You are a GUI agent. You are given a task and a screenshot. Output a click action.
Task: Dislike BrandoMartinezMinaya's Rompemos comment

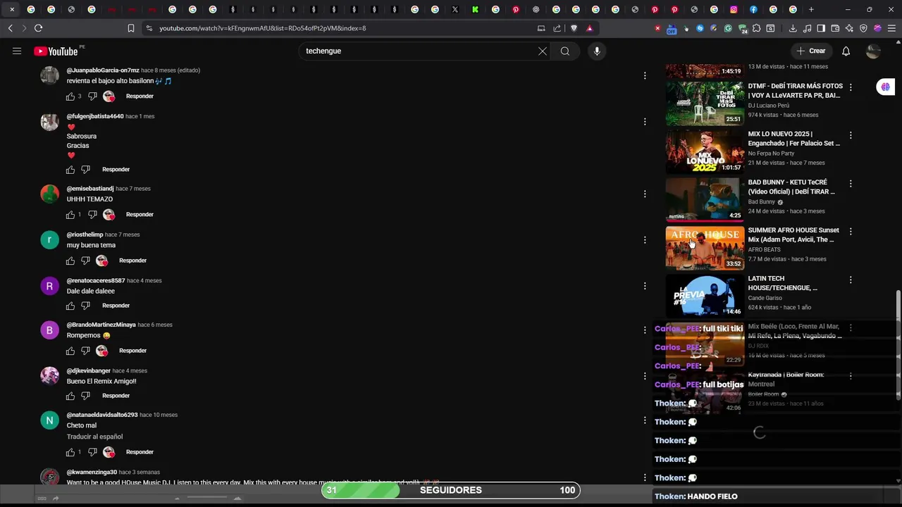coord(85,351)
